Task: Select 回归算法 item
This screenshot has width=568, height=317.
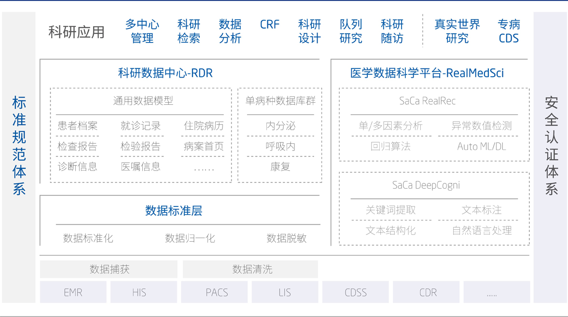Action: (390, 146)
